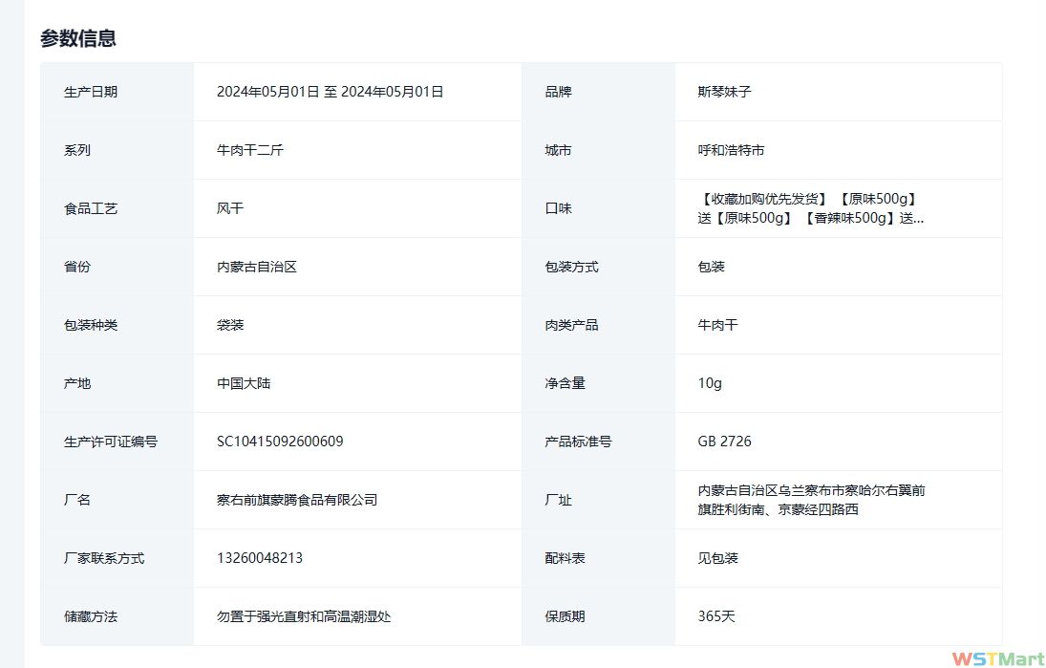Click the 肉类产品 value 牛肉干
This screenshot has width=1046, height=668.
click(717, 325)
